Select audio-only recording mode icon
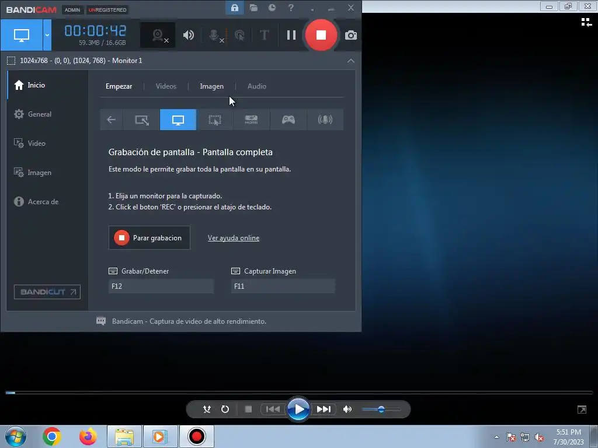 point(325,120)
